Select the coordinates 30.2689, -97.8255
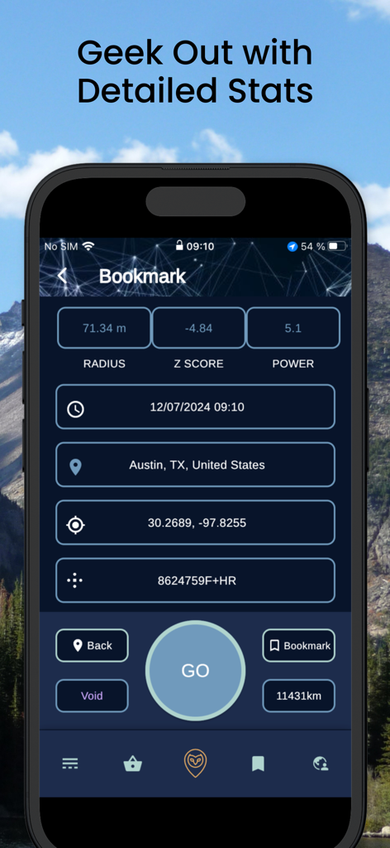Image resolution: width=390 pixels, height=848 pixels. [197, 523]
